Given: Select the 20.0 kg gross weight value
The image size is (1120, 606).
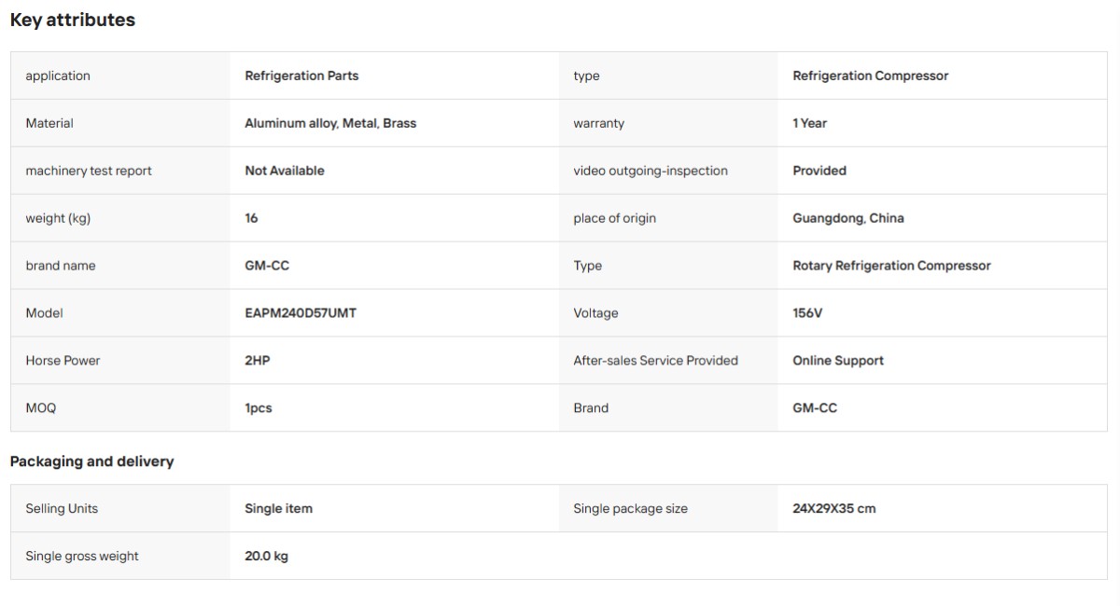Looking at the screenshot, I should click(266, 557).
